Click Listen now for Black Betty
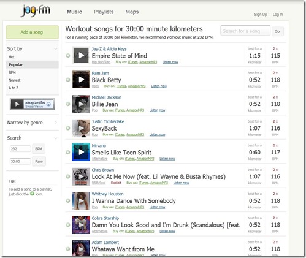306x258 pixels. (159, 86)
